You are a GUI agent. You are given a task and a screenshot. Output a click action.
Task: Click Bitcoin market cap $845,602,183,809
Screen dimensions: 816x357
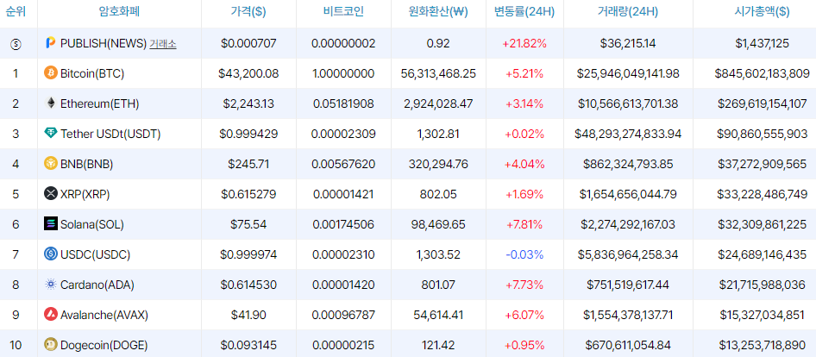pos(762,74)
